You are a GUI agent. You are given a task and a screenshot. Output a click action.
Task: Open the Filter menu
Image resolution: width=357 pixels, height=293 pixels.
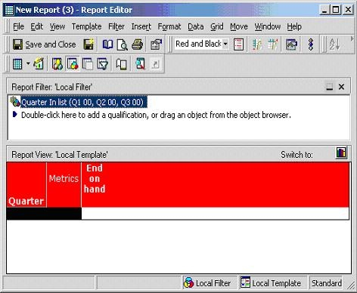pyautogui.click(x=116, y=26)
